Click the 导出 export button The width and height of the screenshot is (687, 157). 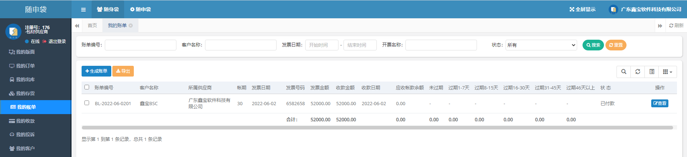123,71
